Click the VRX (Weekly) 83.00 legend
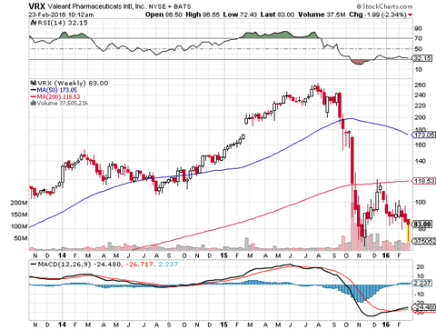This screenshot has width=436, height=330. click(73, 83)
